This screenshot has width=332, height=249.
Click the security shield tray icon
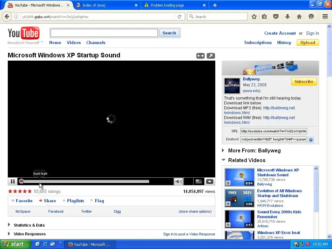(308, 244)
